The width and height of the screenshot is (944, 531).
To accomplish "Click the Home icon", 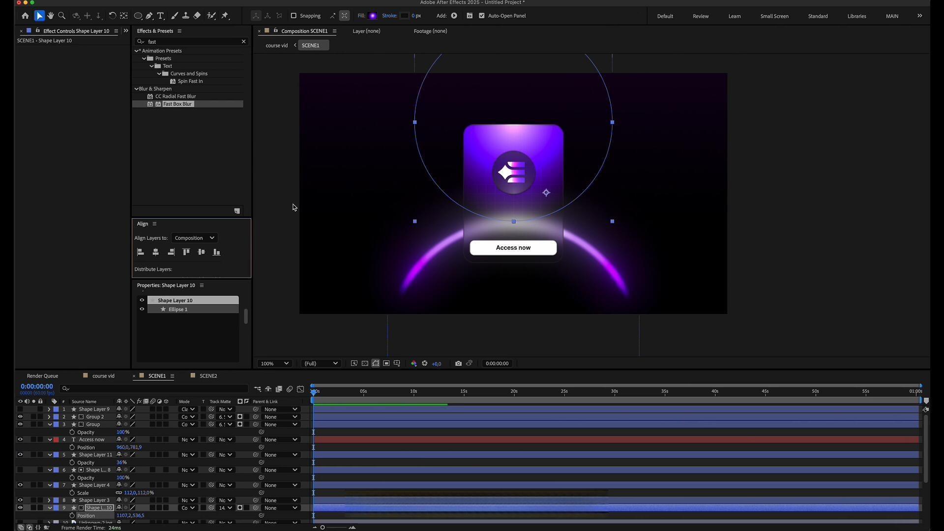I will coord(25,16).
